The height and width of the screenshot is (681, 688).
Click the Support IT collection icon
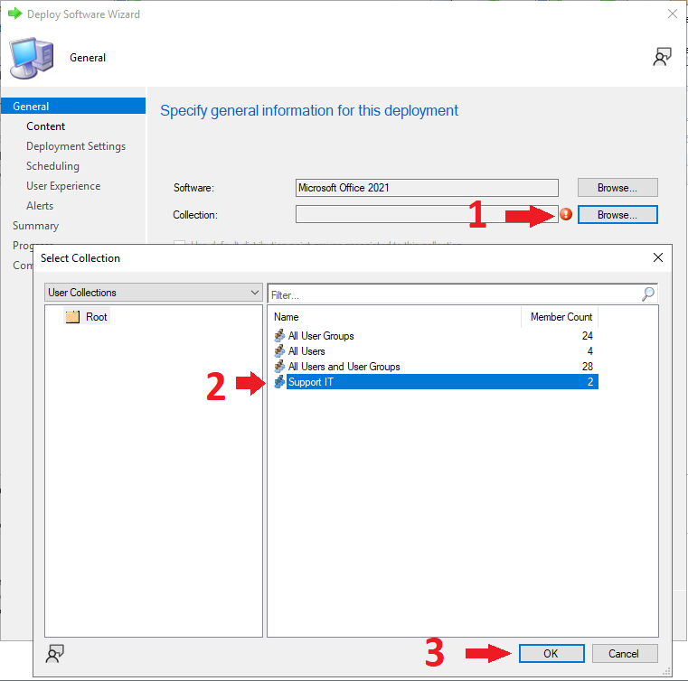tap(279, 382)
